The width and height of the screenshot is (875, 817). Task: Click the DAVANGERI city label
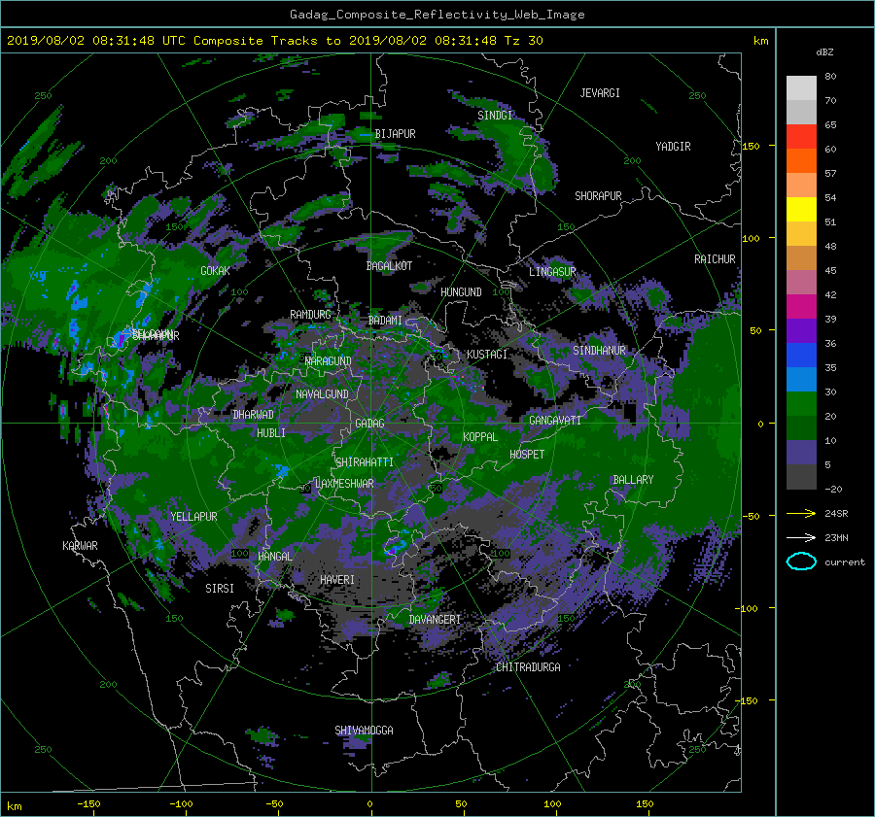pyautogui.click(x=435, y=620)
